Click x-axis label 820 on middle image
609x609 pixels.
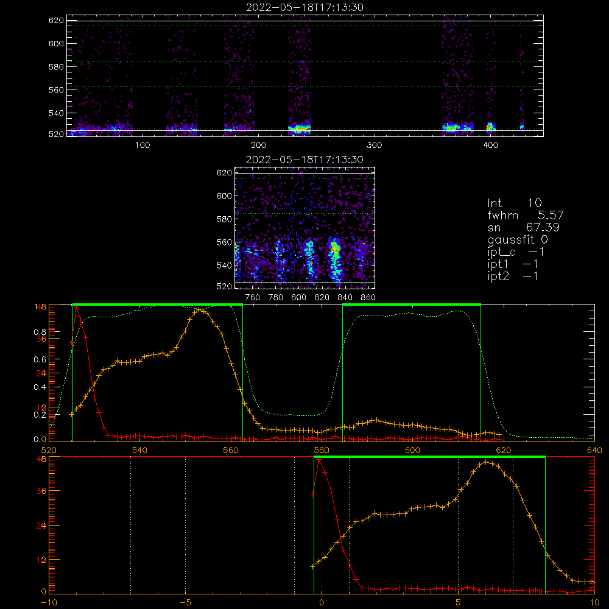pos(322,298)
